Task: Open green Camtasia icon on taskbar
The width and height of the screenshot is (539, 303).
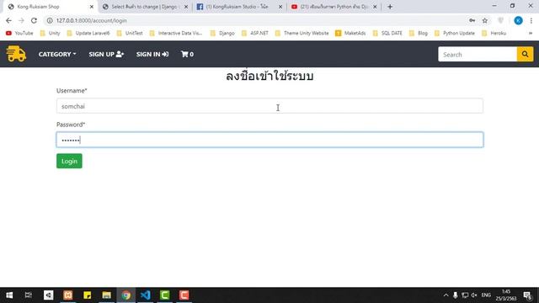Action: (x=165, y=295)
